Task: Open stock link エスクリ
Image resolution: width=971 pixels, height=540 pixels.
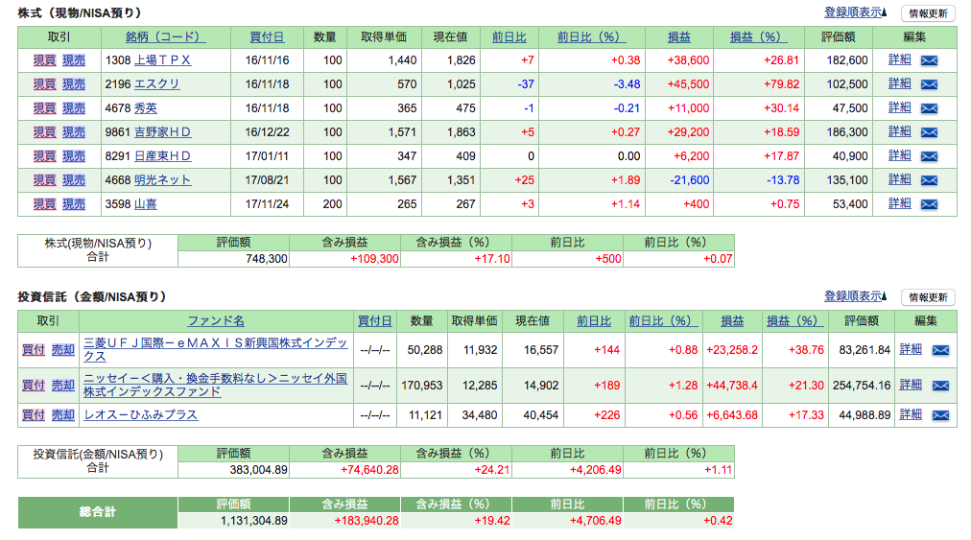Action: (156, 84)
